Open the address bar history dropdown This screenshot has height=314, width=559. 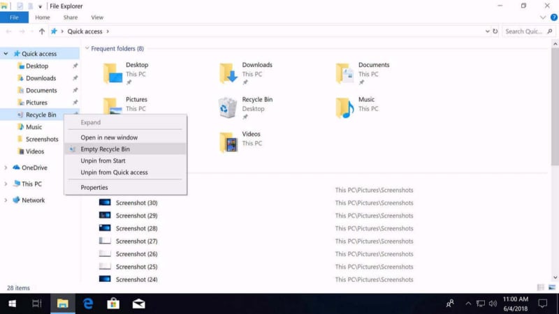point(487,31)
